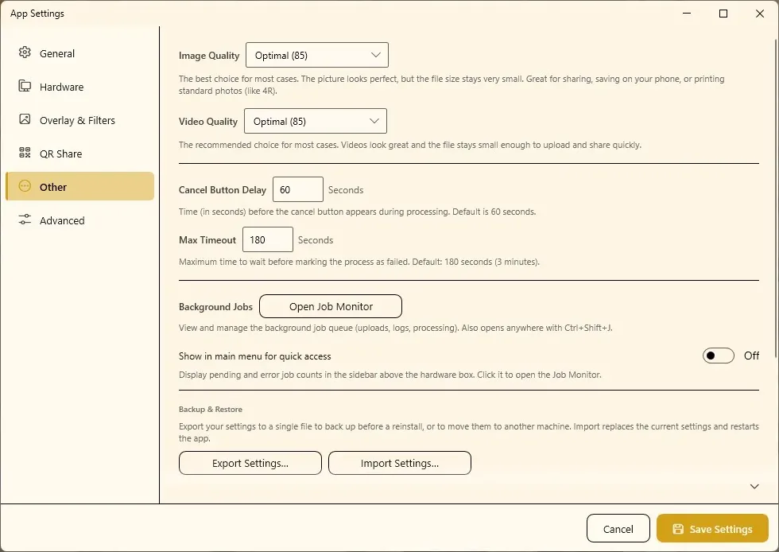Click the Cancel Button Delay field

pyautogui.click(x=298, y=189)
